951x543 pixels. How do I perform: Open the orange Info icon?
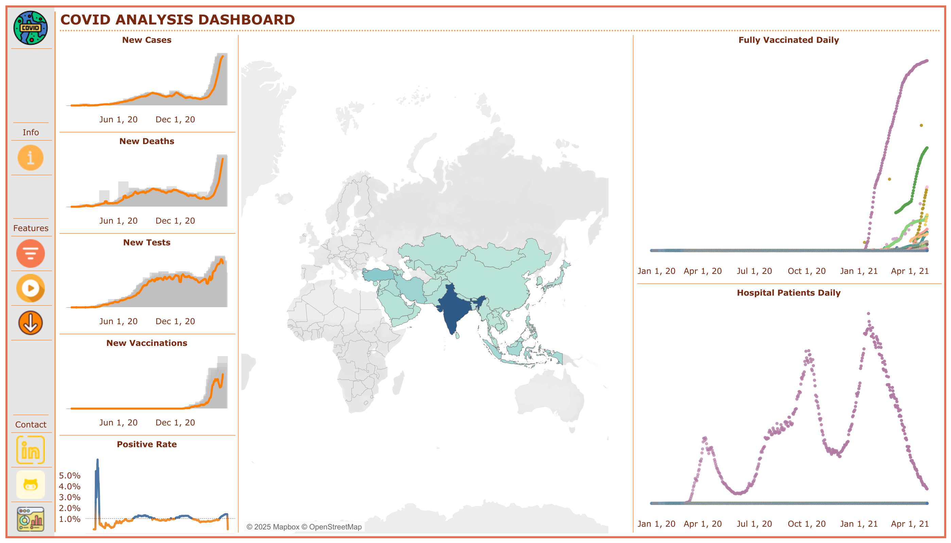(31, 158)
